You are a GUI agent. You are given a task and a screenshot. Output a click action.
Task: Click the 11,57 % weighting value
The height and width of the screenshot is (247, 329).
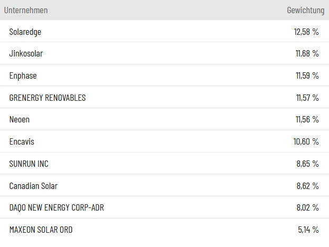click(x=307, y=98)
